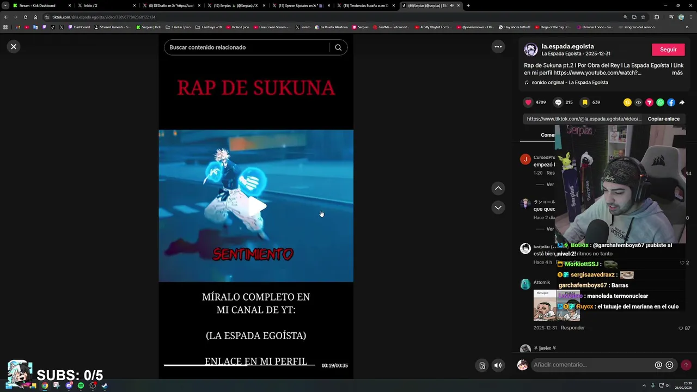The width and height of the screenshot is (697, 392).
Task: Share to WhatsApp icon
Action: [x=660, y=102]
